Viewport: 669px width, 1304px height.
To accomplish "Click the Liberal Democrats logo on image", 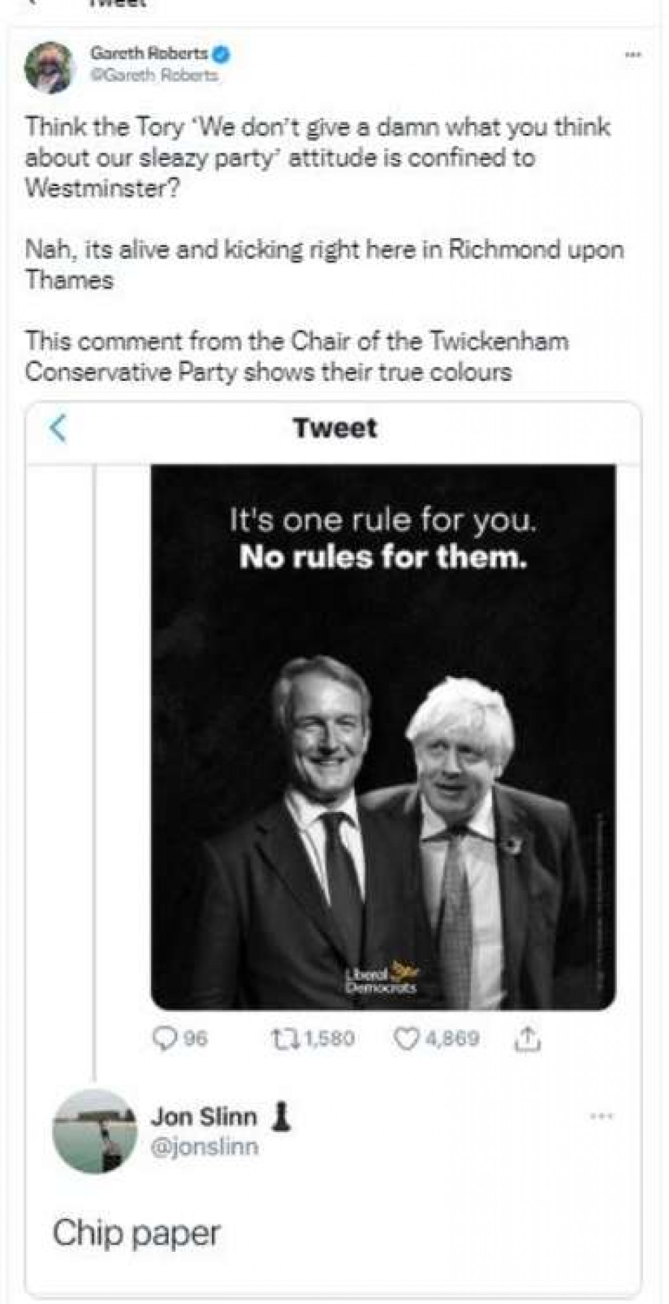I will [x=383, y=977].
